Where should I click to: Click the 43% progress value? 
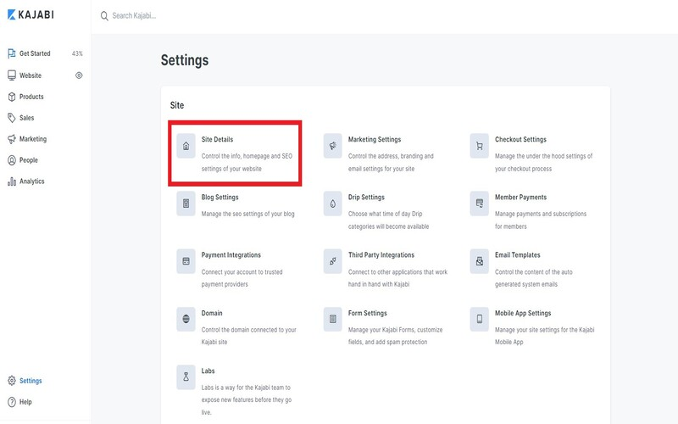(x=77, y=53)
